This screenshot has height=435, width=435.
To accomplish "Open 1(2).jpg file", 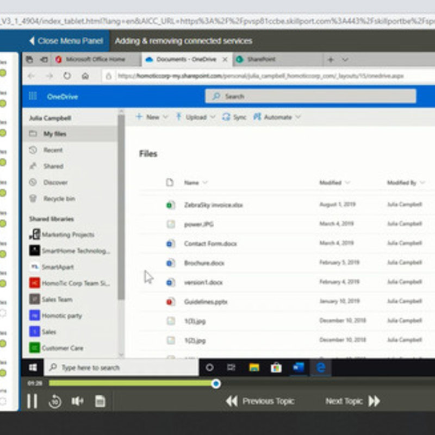I will [195, 340].
